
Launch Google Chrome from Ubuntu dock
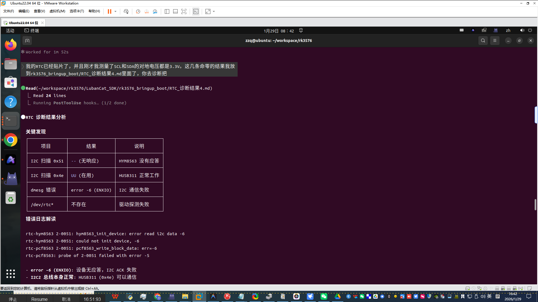(x=11, y=140)
